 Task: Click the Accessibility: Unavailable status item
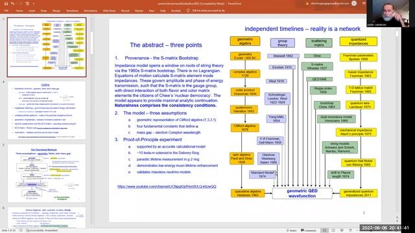coord(42,230)
